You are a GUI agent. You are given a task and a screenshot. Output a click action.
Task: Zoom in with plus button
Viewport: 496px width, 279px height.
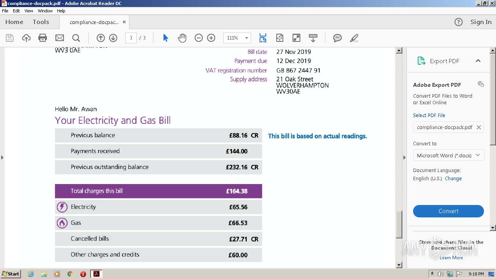click(x=211, y=38)
